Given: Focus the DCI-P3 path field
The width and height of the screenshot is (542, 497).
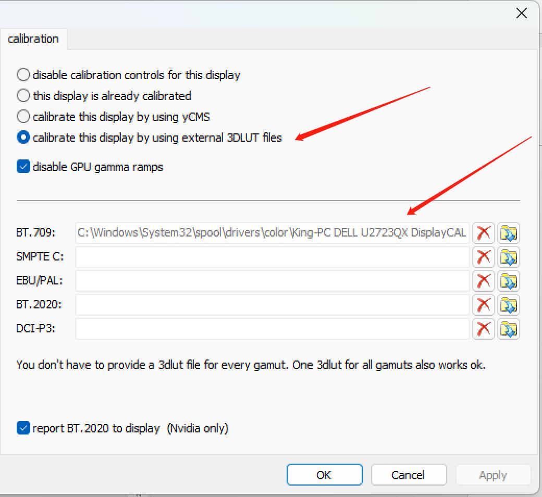Looking at the screenshot, I should point(273,328).
